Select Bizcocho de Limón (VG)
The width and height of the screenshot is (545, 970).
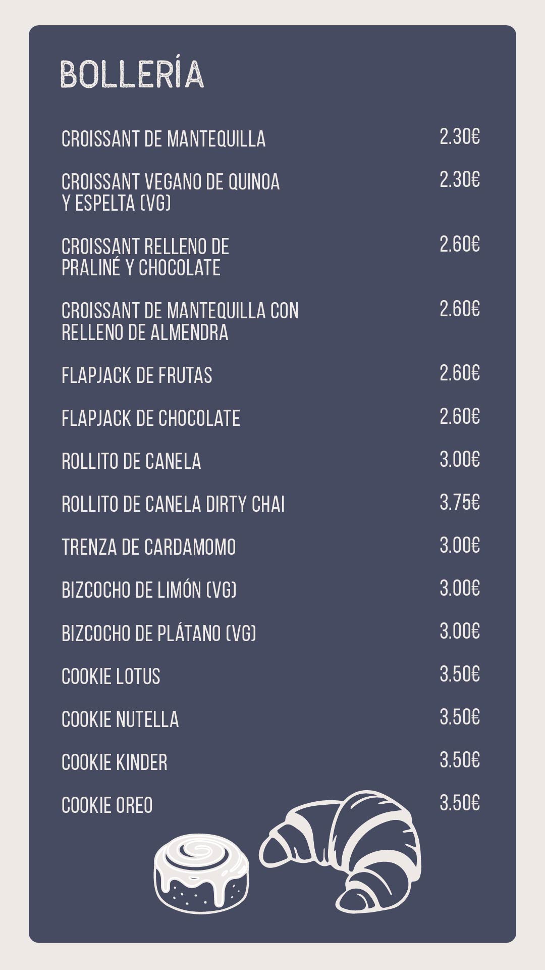point(149,590)
